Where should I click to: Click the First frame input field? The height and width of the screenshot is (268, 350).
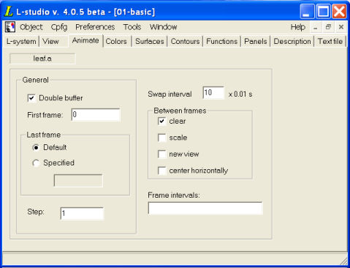click(x=96, y=115)
